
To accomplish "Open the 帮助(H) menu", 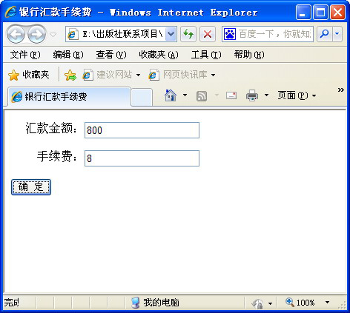I will pyautogui.click(x=249, y=55).
